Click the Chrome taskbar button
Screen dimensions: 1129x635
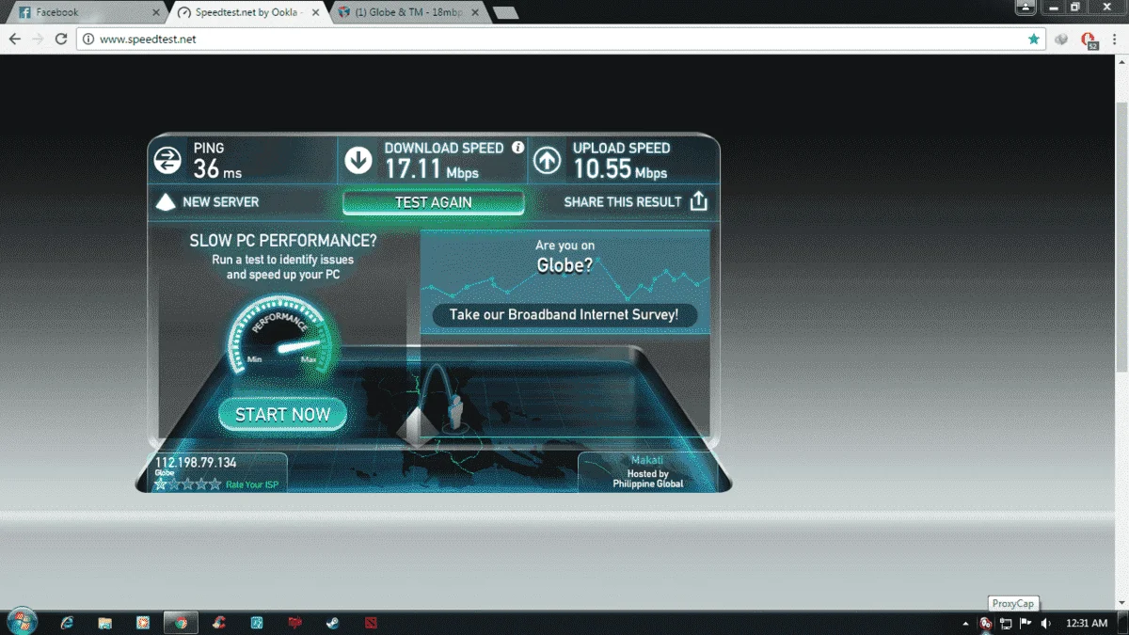[181, 623]
